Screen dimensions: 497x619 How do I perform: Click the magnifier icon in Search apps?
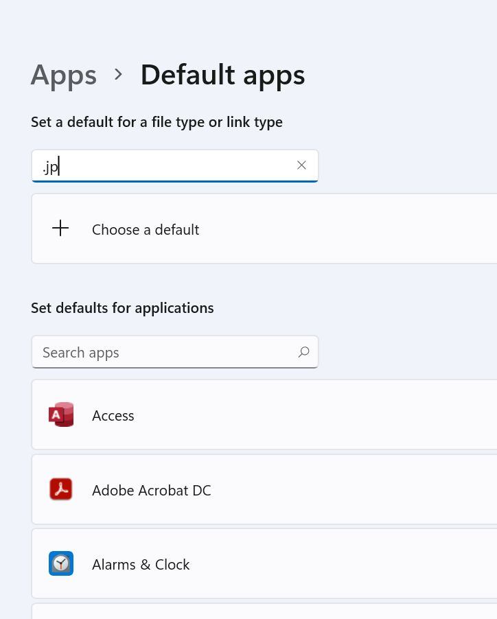point(303,352)
